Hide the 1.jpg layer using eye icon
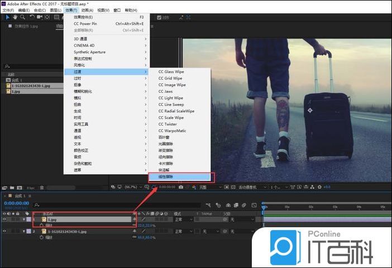 (5, 219)
